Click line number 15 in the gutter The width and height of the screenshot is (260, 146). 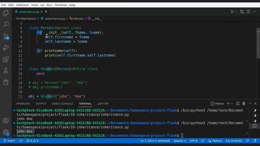(20, 69)
